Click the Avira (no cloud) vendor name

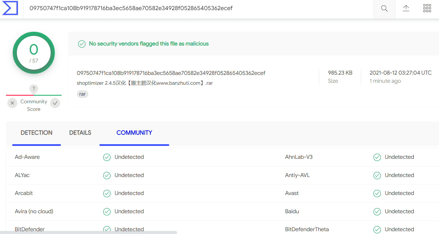tap(34, 211)
